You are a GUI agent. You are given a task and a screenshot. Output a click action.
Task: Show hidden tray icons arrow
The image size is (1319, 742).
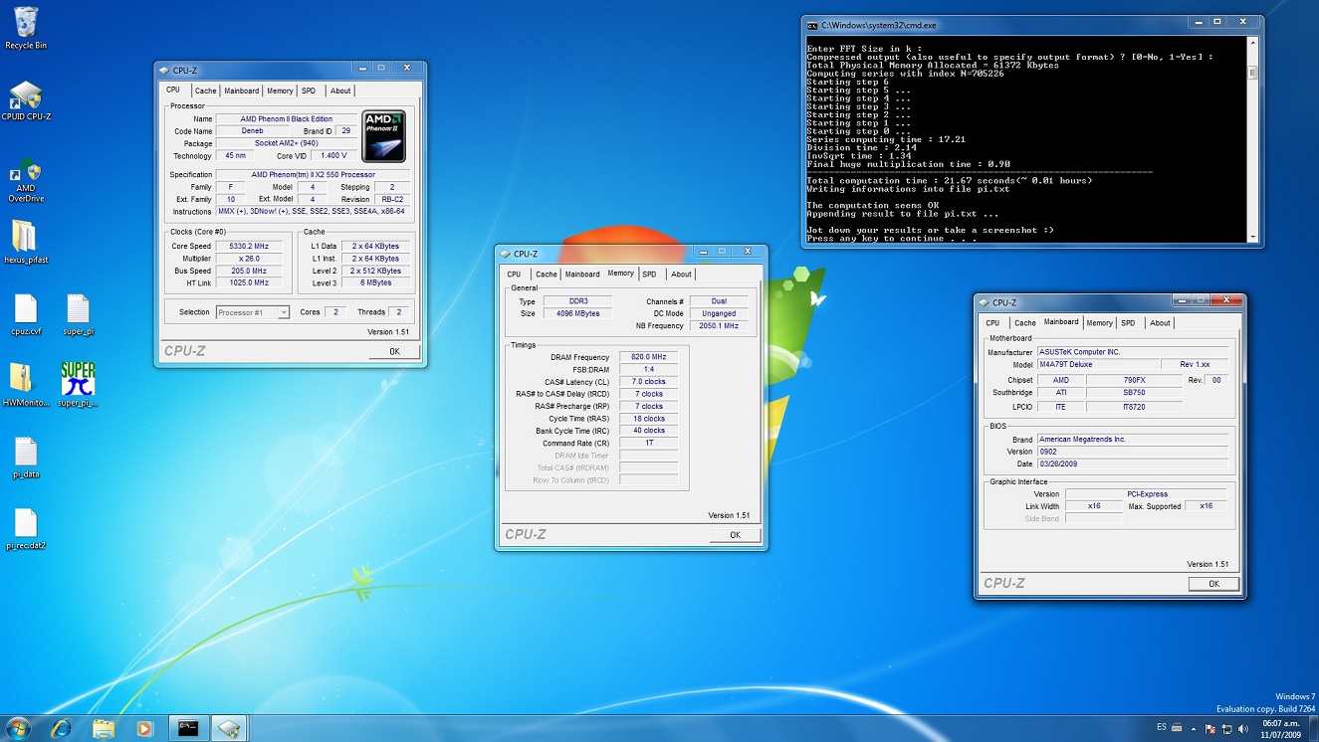click(x=1195, y=729)
